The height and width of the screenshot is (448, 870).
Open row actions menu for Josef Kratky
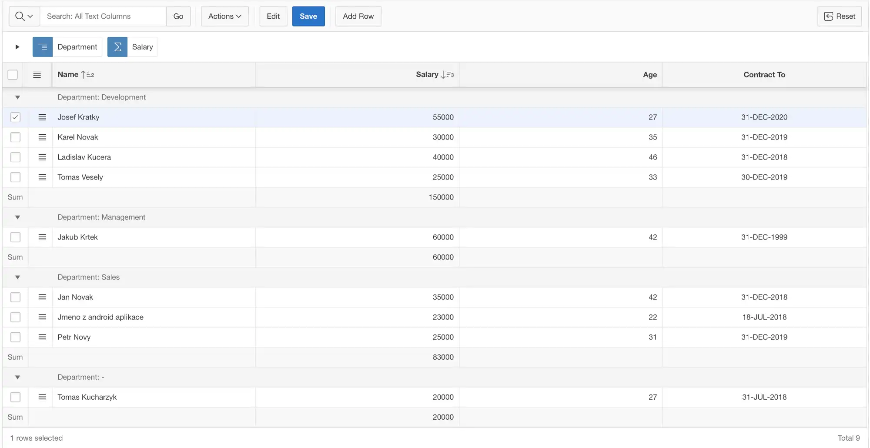[42, 117]
